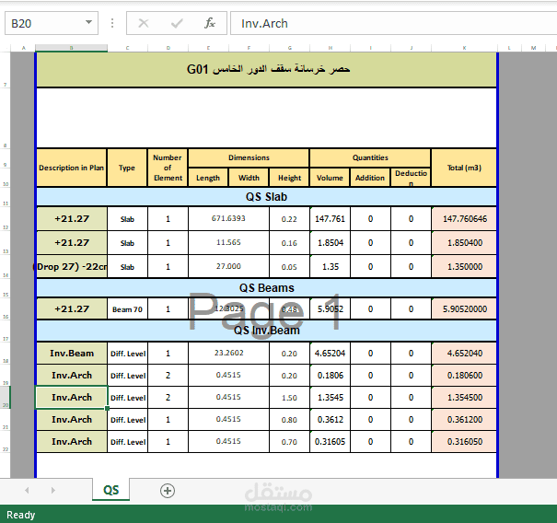Screen dimensions: 557x523
Task: Click the formula bar containing Inv.Arch
Action: 394,23
